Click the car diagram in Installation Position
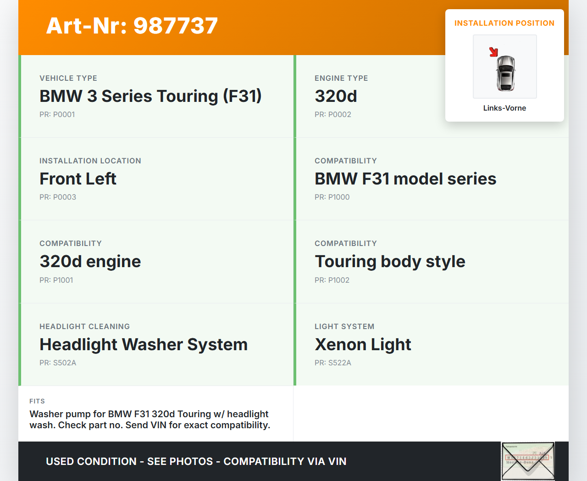The width and height of the screenshot is (587, 481). tap(505, 72)
